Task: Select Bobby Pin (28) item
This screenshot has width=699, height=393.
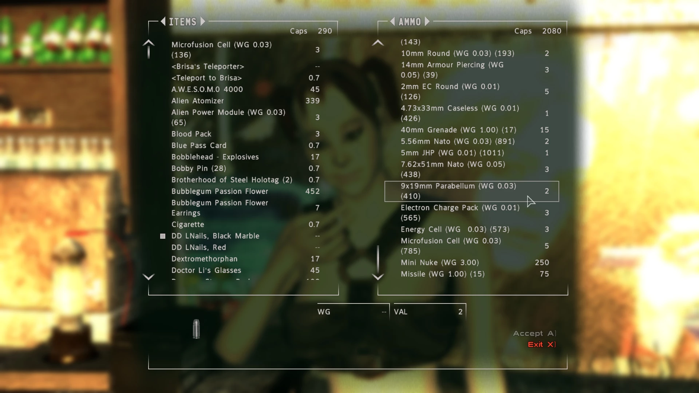Action: pos(246,168)
